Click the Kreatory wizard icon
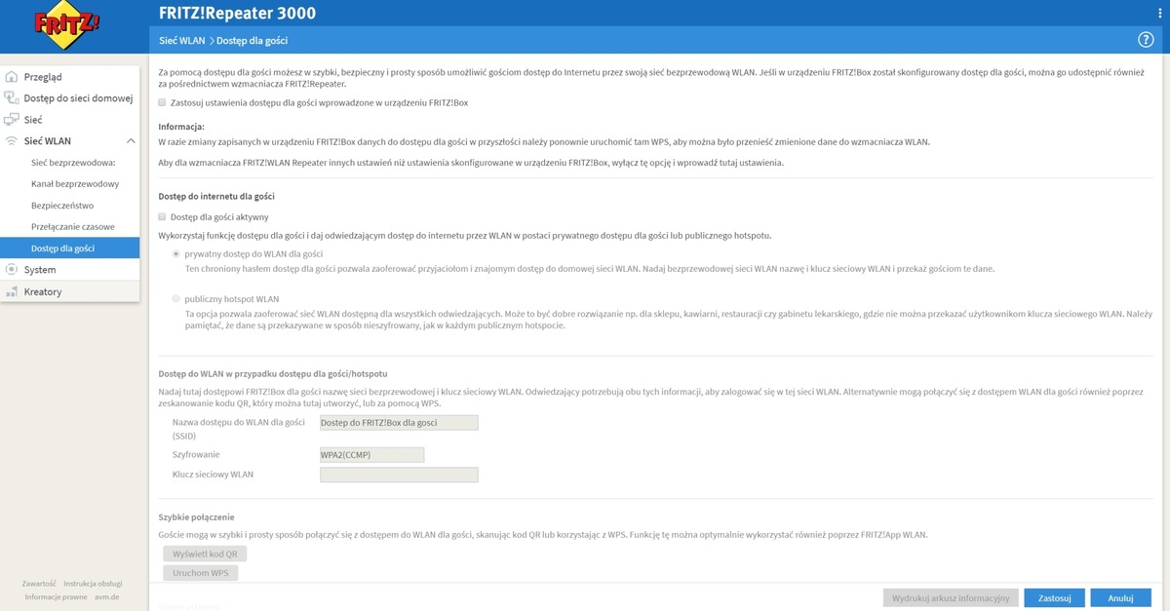The width and height of the screenshot is (1170, 611). click(12, 291)
